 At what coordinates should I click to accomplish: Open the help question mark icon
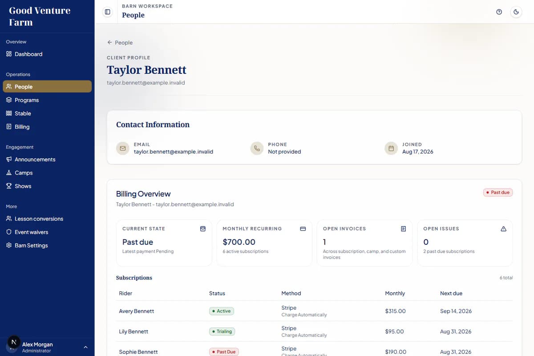click(499, 12)
